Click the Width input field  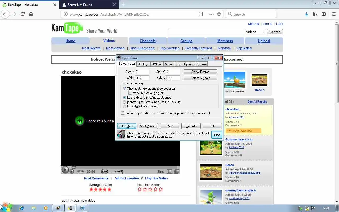pyautogui.click(x=142, y=78)
